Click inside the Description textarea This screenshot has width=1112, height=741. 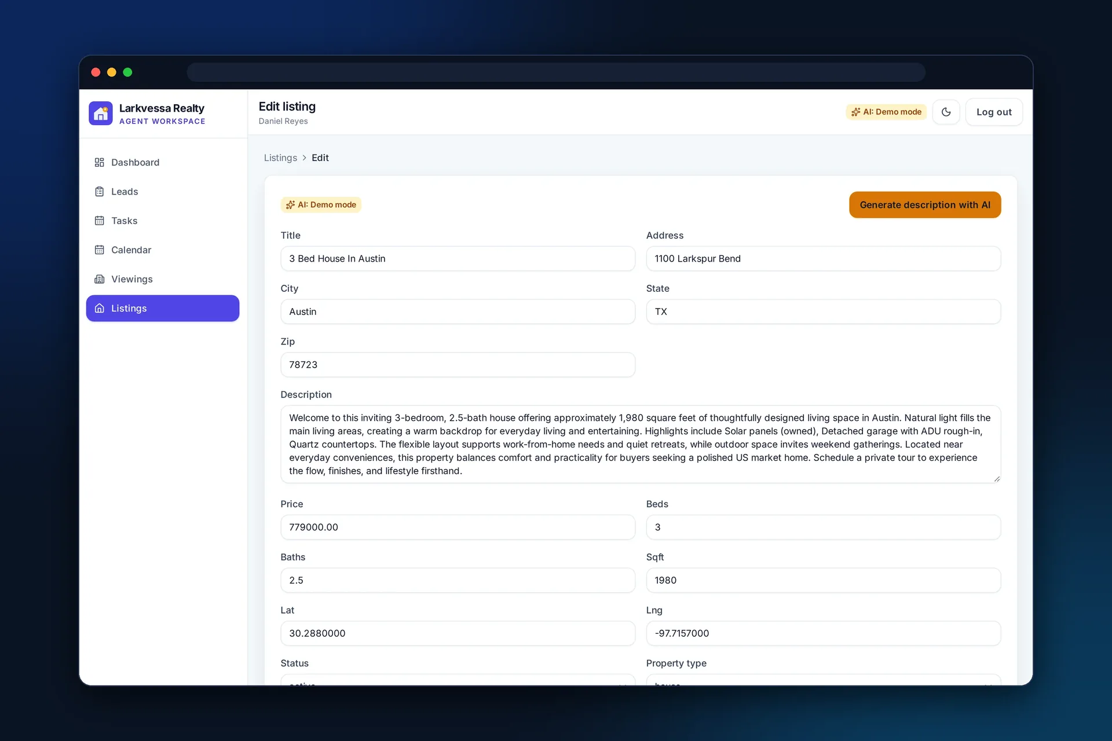641,445
